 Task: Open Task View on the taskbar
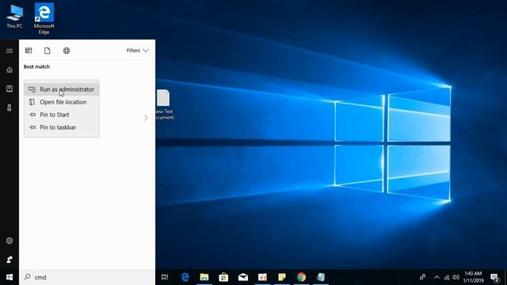[165, 277]
